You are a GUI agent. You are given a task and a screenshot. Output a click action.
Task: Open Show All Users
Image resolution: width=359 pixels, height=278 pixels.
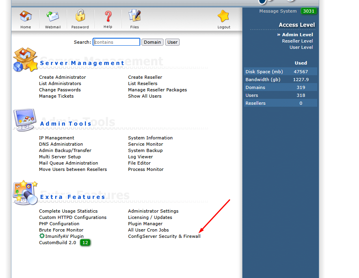click(x=145, y=96)
